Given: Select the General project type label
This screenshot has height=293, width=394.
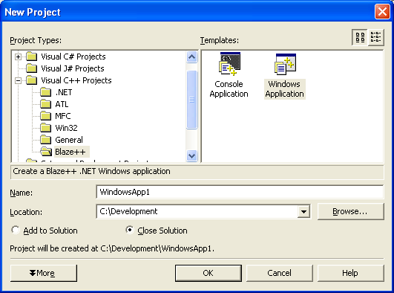Looking at the screenshot, I should tap(69, 140).
